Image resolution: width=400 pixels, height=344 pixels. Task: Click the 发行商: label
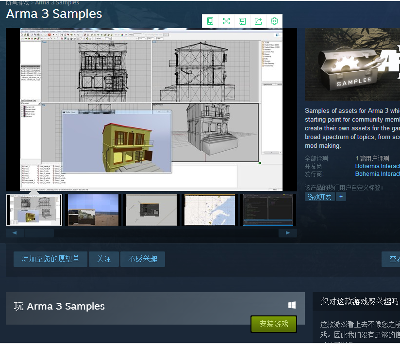click(314, 174)
